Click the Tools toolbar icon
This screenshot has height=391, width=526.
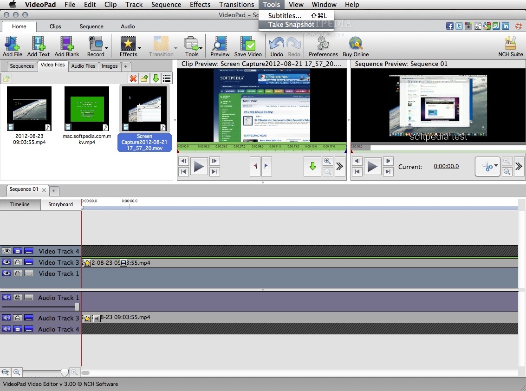[x=192, y=46]
